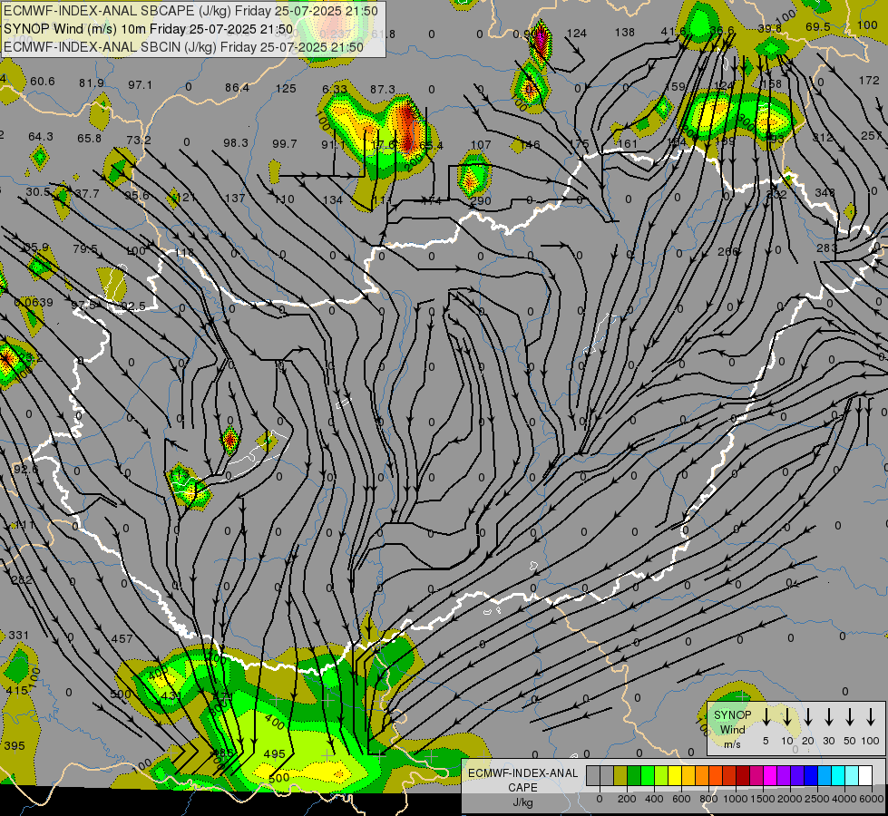Click the 138 value near the top
Image resolution: width=888 pixels, height=816 pixels.
tap(625, 33)
